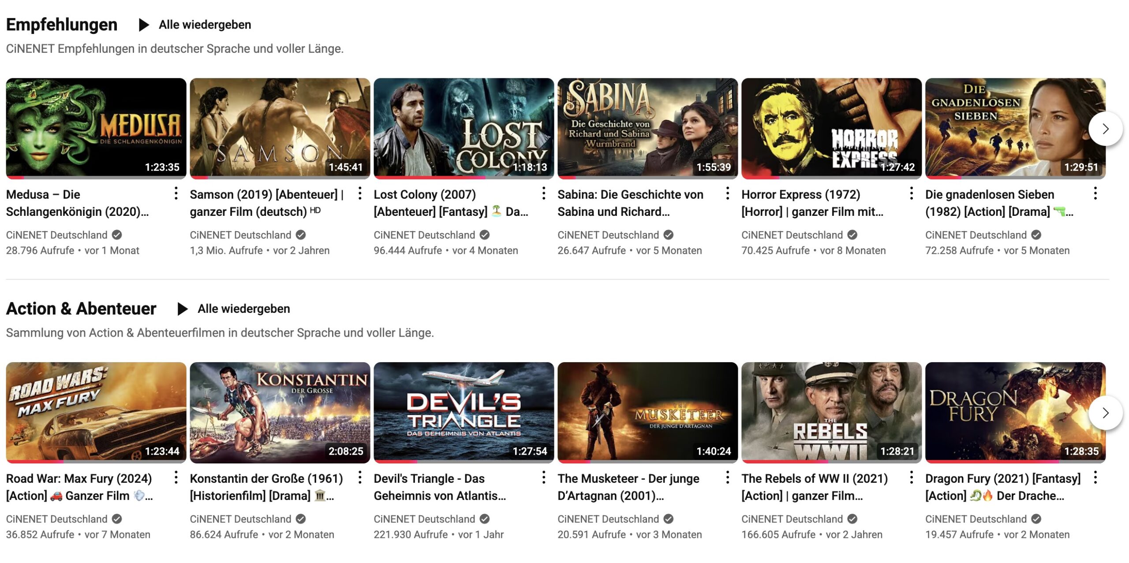Click title Devil's Triangle - Das Geheimnis von Atlantis

tap(440, 487)
